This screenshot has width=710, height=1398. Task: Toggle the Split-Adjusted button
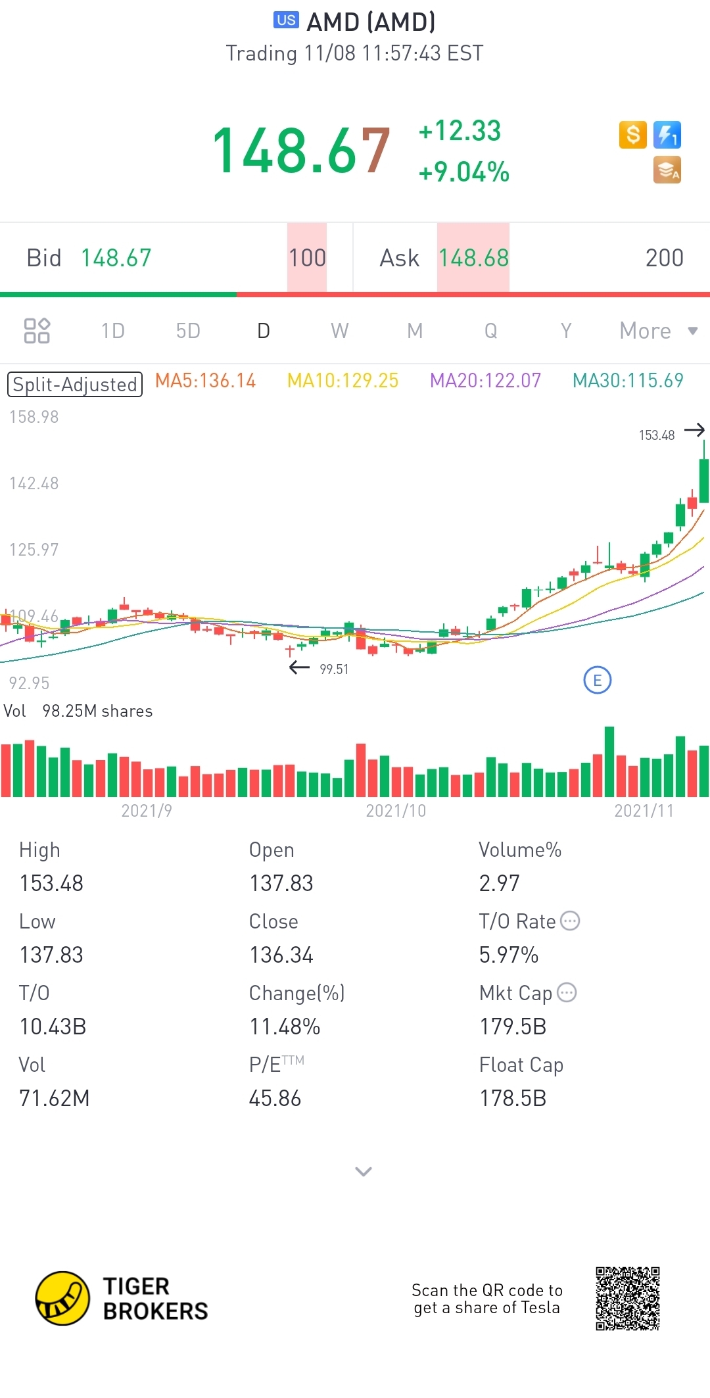pos(75,384)
